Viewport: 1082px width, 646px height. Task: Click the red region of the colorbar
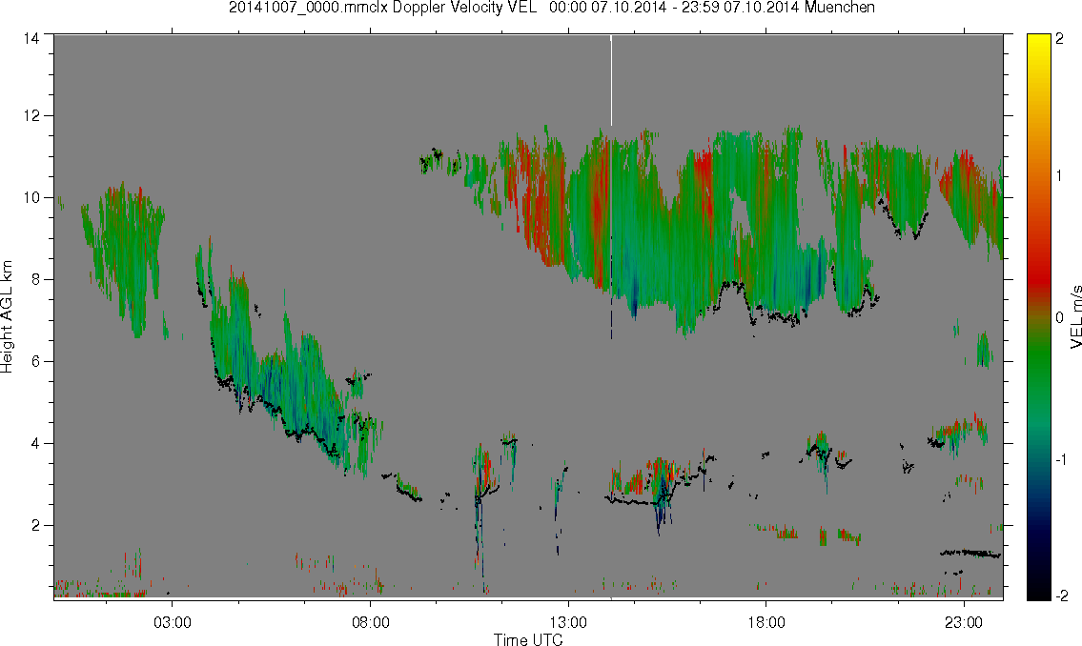1038,275
